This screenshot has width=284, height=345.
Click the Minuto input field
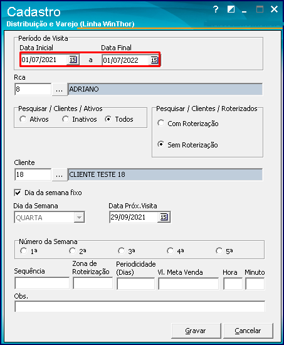coord(255,284)
